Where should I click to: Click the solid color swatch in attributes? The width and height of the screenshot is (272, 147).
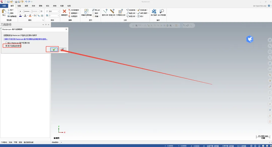25,16
